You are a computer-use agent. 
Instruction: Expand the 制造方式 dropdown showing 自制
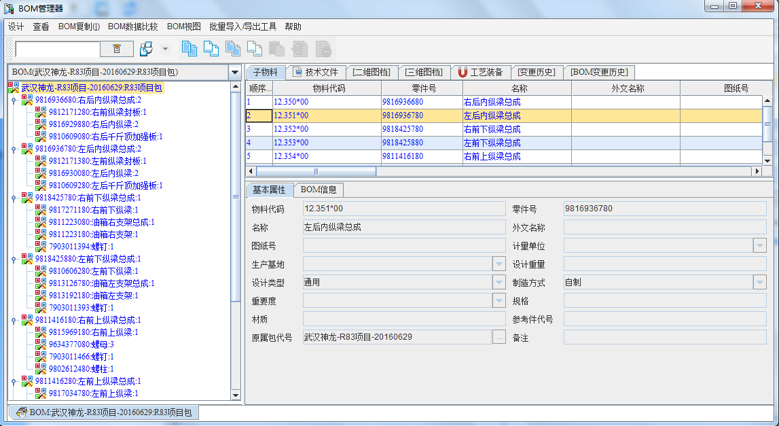[759, 283]
